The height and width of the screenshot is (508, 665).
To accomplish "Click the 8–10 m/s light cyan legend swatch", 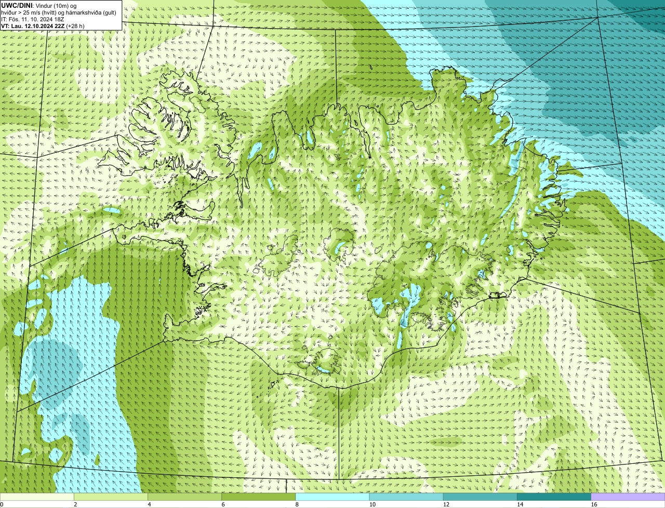I will coord(332,497).
